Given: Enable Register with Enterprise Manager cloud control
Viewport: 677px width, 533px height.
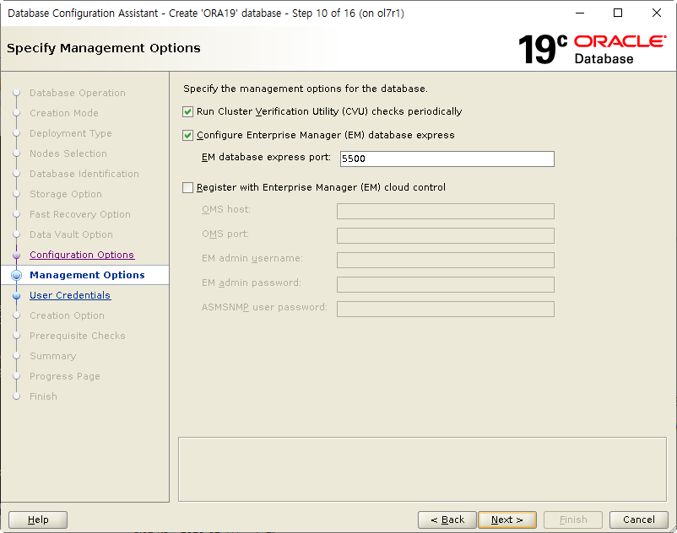Looking at the screenshot, I should (187, 187).
